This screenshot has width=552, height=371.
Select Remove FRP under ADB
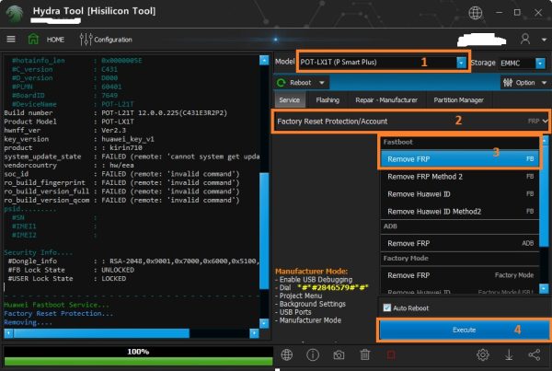pyautogui.click(x=460, y=243)
